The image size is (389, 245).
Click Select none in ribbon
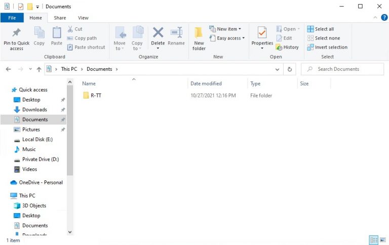point(324,38)
